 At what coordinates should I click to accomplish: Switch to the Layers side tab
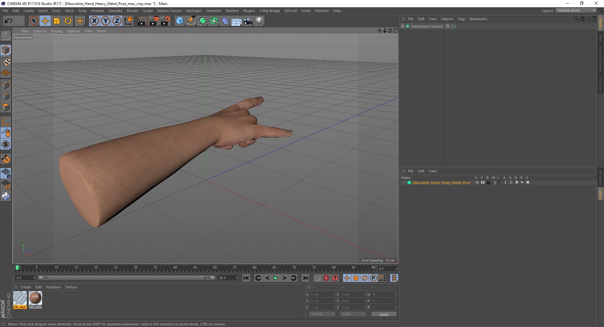600,194
